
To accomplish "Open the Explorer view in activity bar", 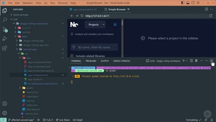I will 4,11.
